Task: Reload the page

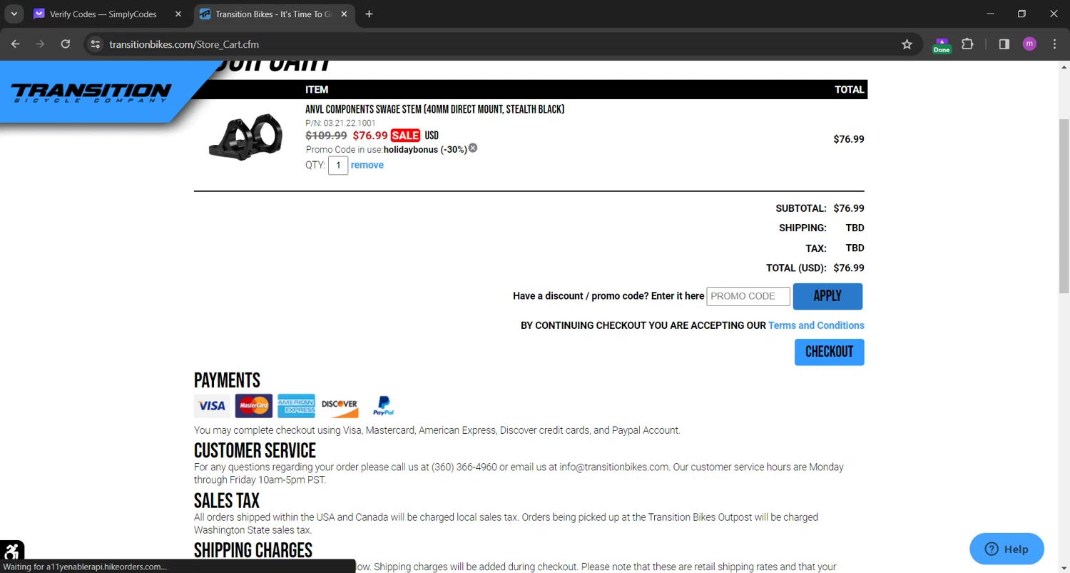Action: [66, 44]
